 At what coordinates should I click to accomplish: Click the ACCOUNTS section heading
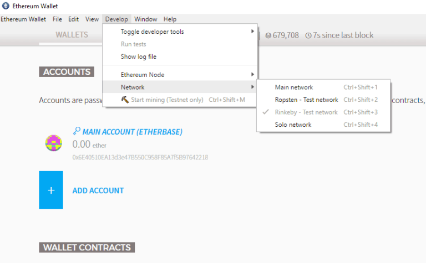(x=67, y=71)
